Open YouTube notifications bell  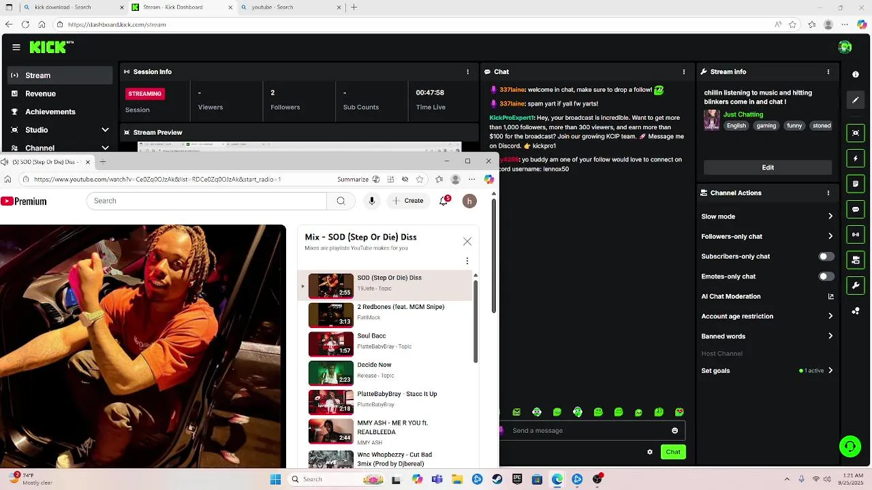point(443,201)
